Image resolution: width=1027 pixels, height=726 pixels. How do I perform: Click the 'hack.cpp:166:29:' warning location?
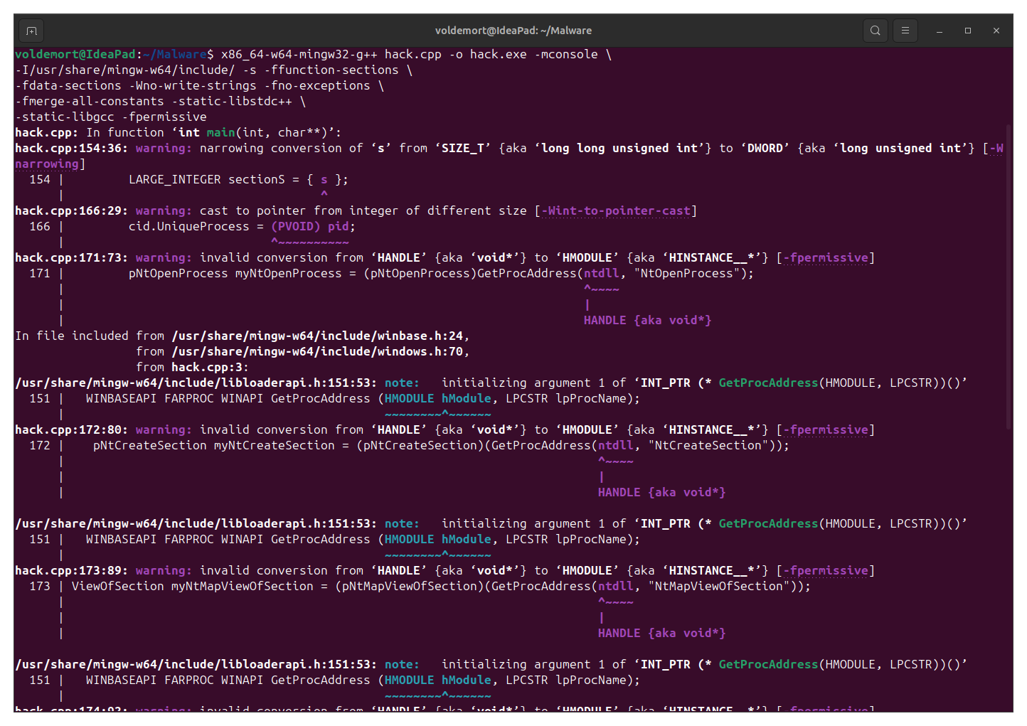[72, 211]
